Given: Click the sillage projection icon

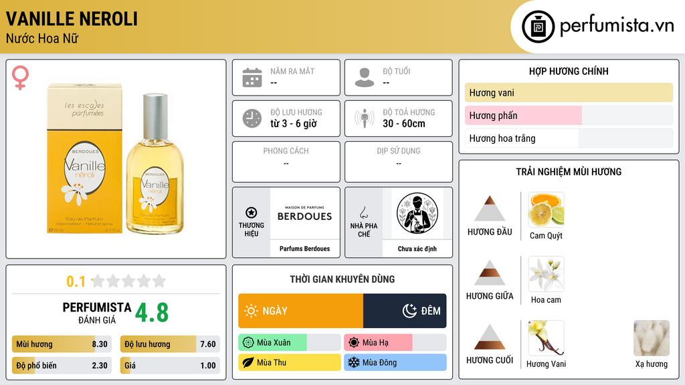Looking at the screenshot, I should [365, 118].
